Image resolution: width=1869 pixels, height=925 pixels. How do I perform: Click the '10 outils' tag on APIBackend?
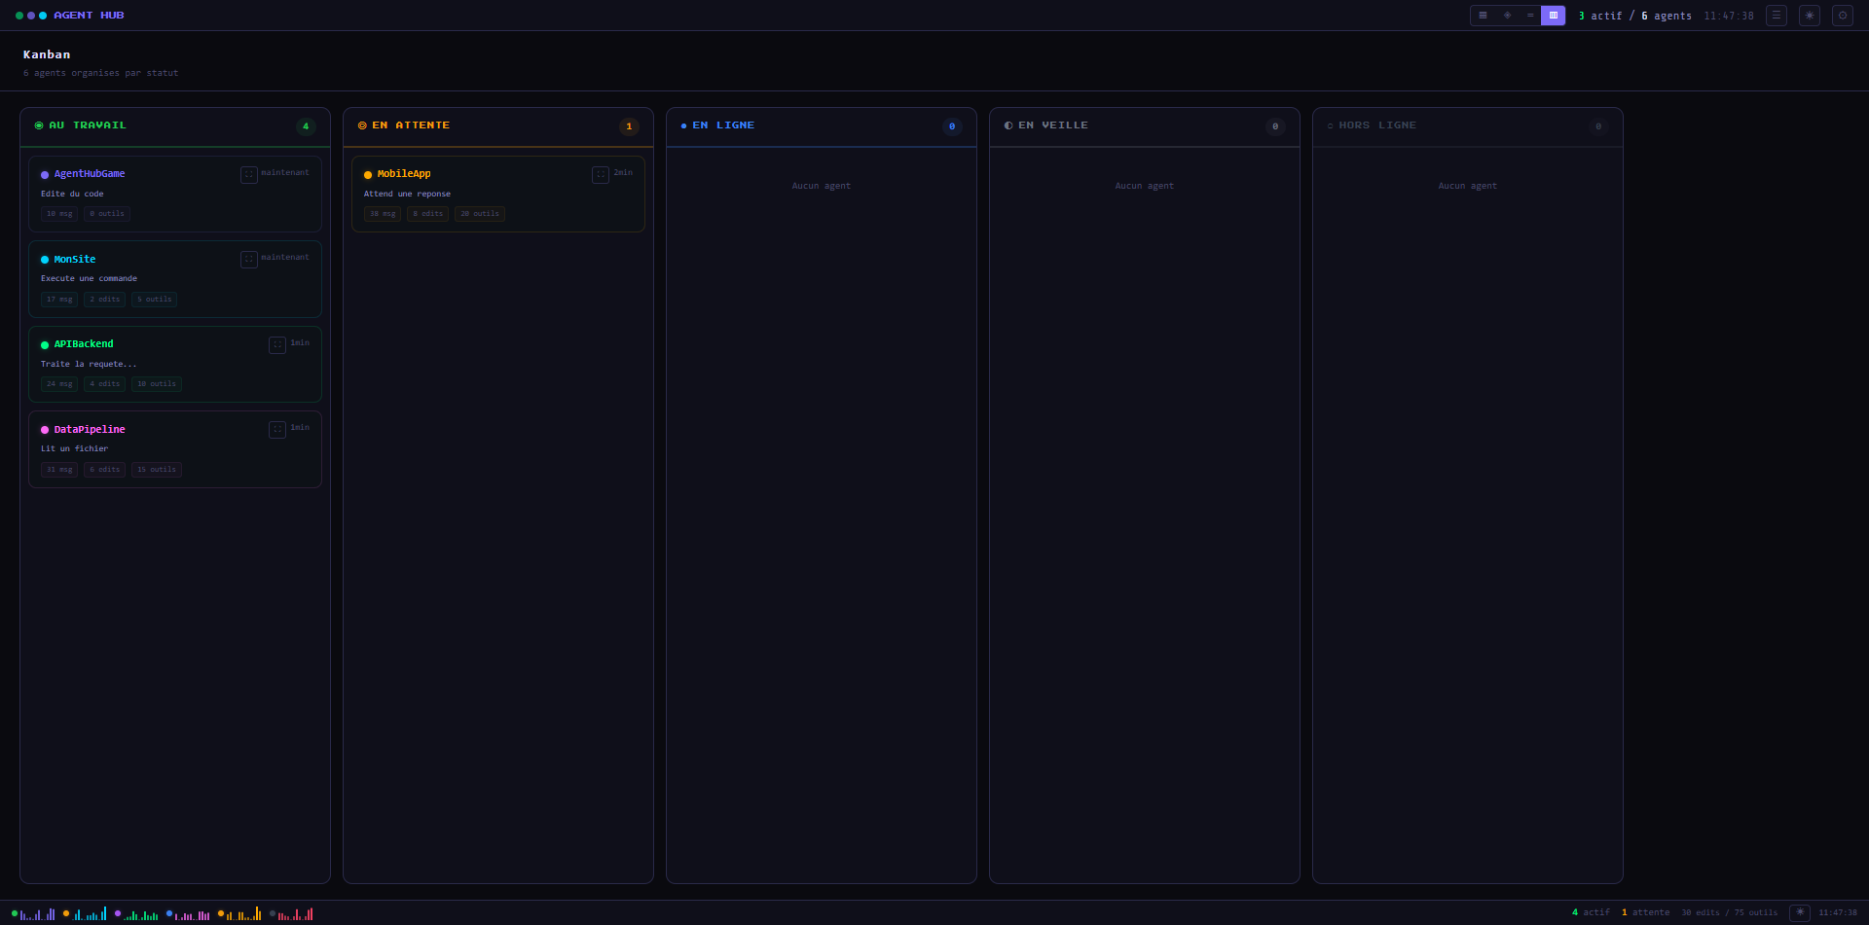coord(157,384)
